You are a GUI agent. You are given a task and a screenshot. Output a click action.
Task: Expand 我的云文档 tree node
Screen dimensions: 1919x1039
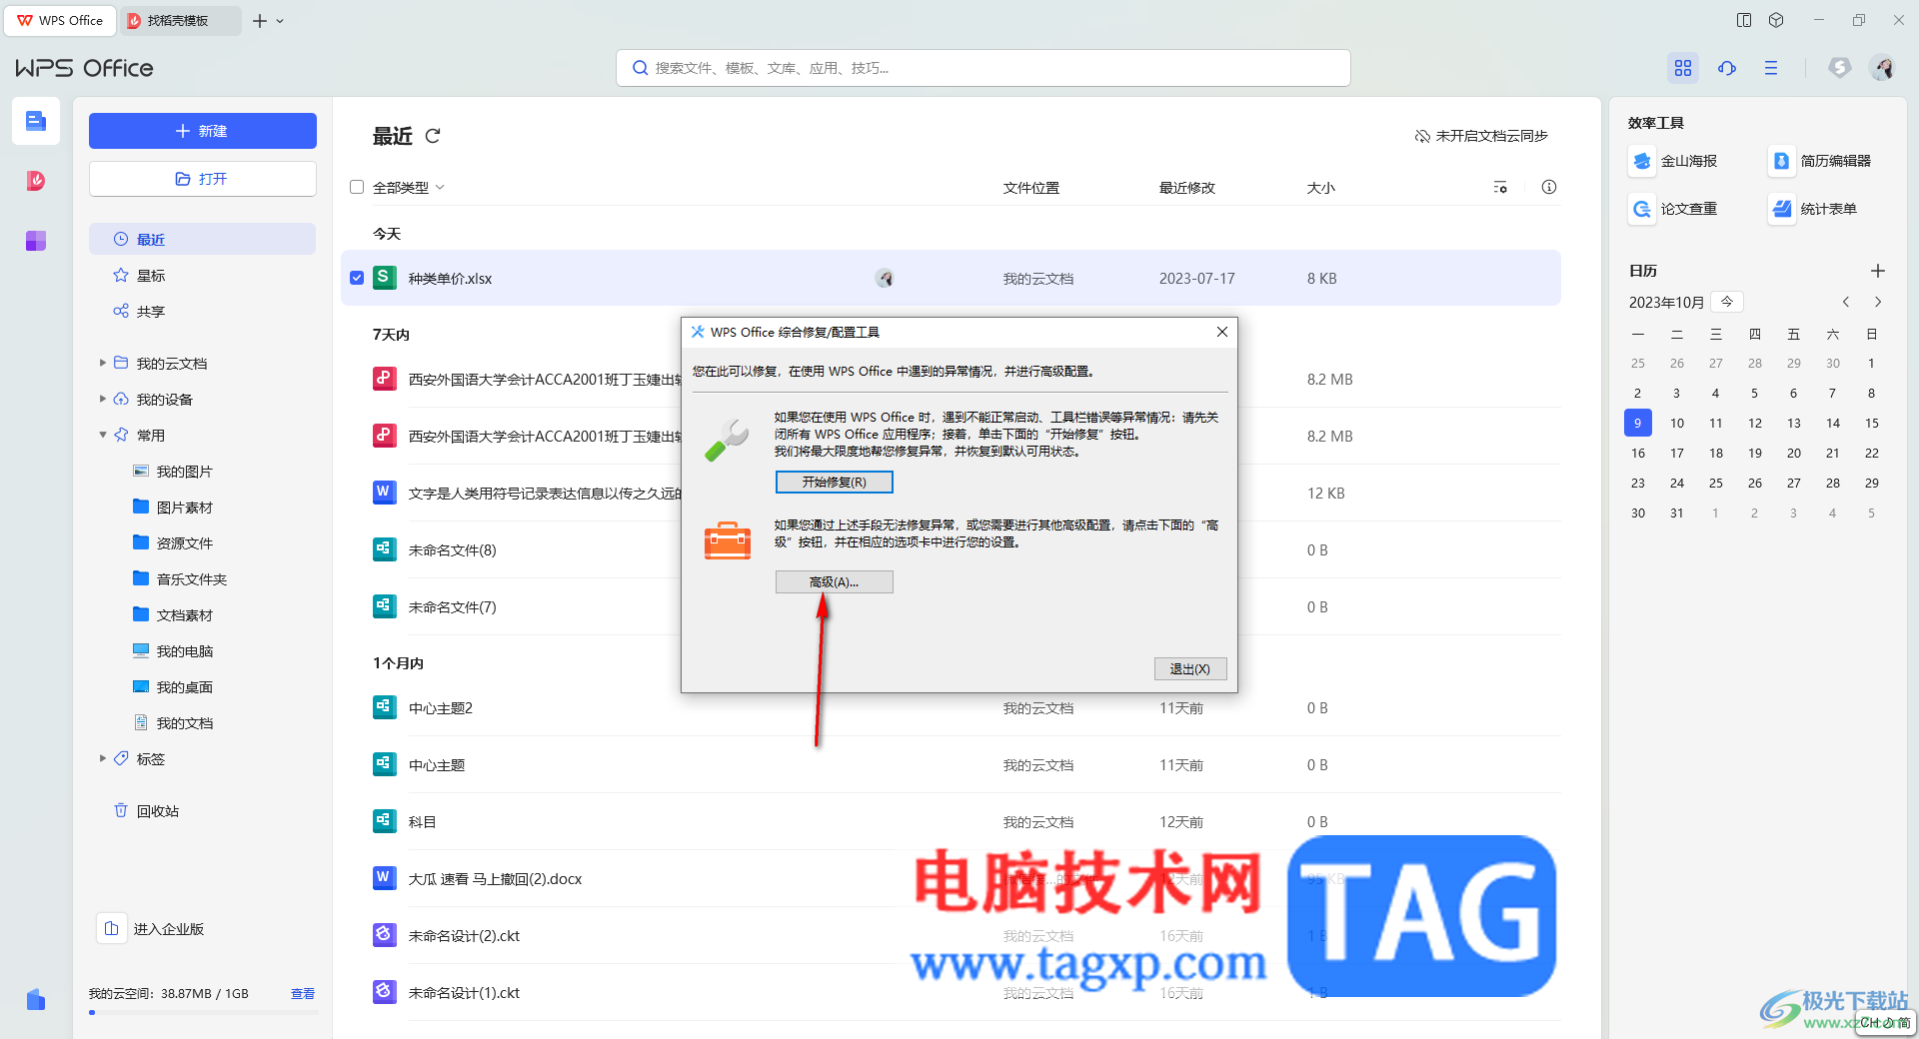tap(102, 363)
